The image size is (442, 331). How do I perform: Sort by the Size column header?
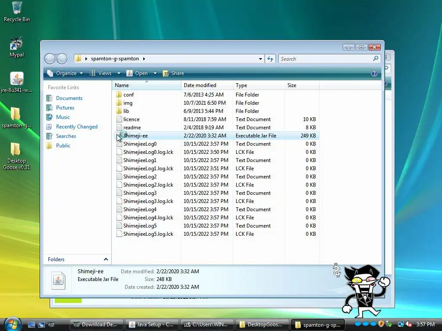tap(302, 85)
